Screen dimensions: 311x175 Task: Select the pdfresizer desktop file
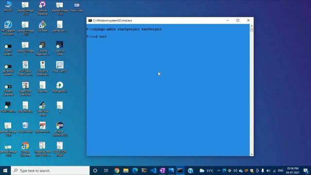60,26
